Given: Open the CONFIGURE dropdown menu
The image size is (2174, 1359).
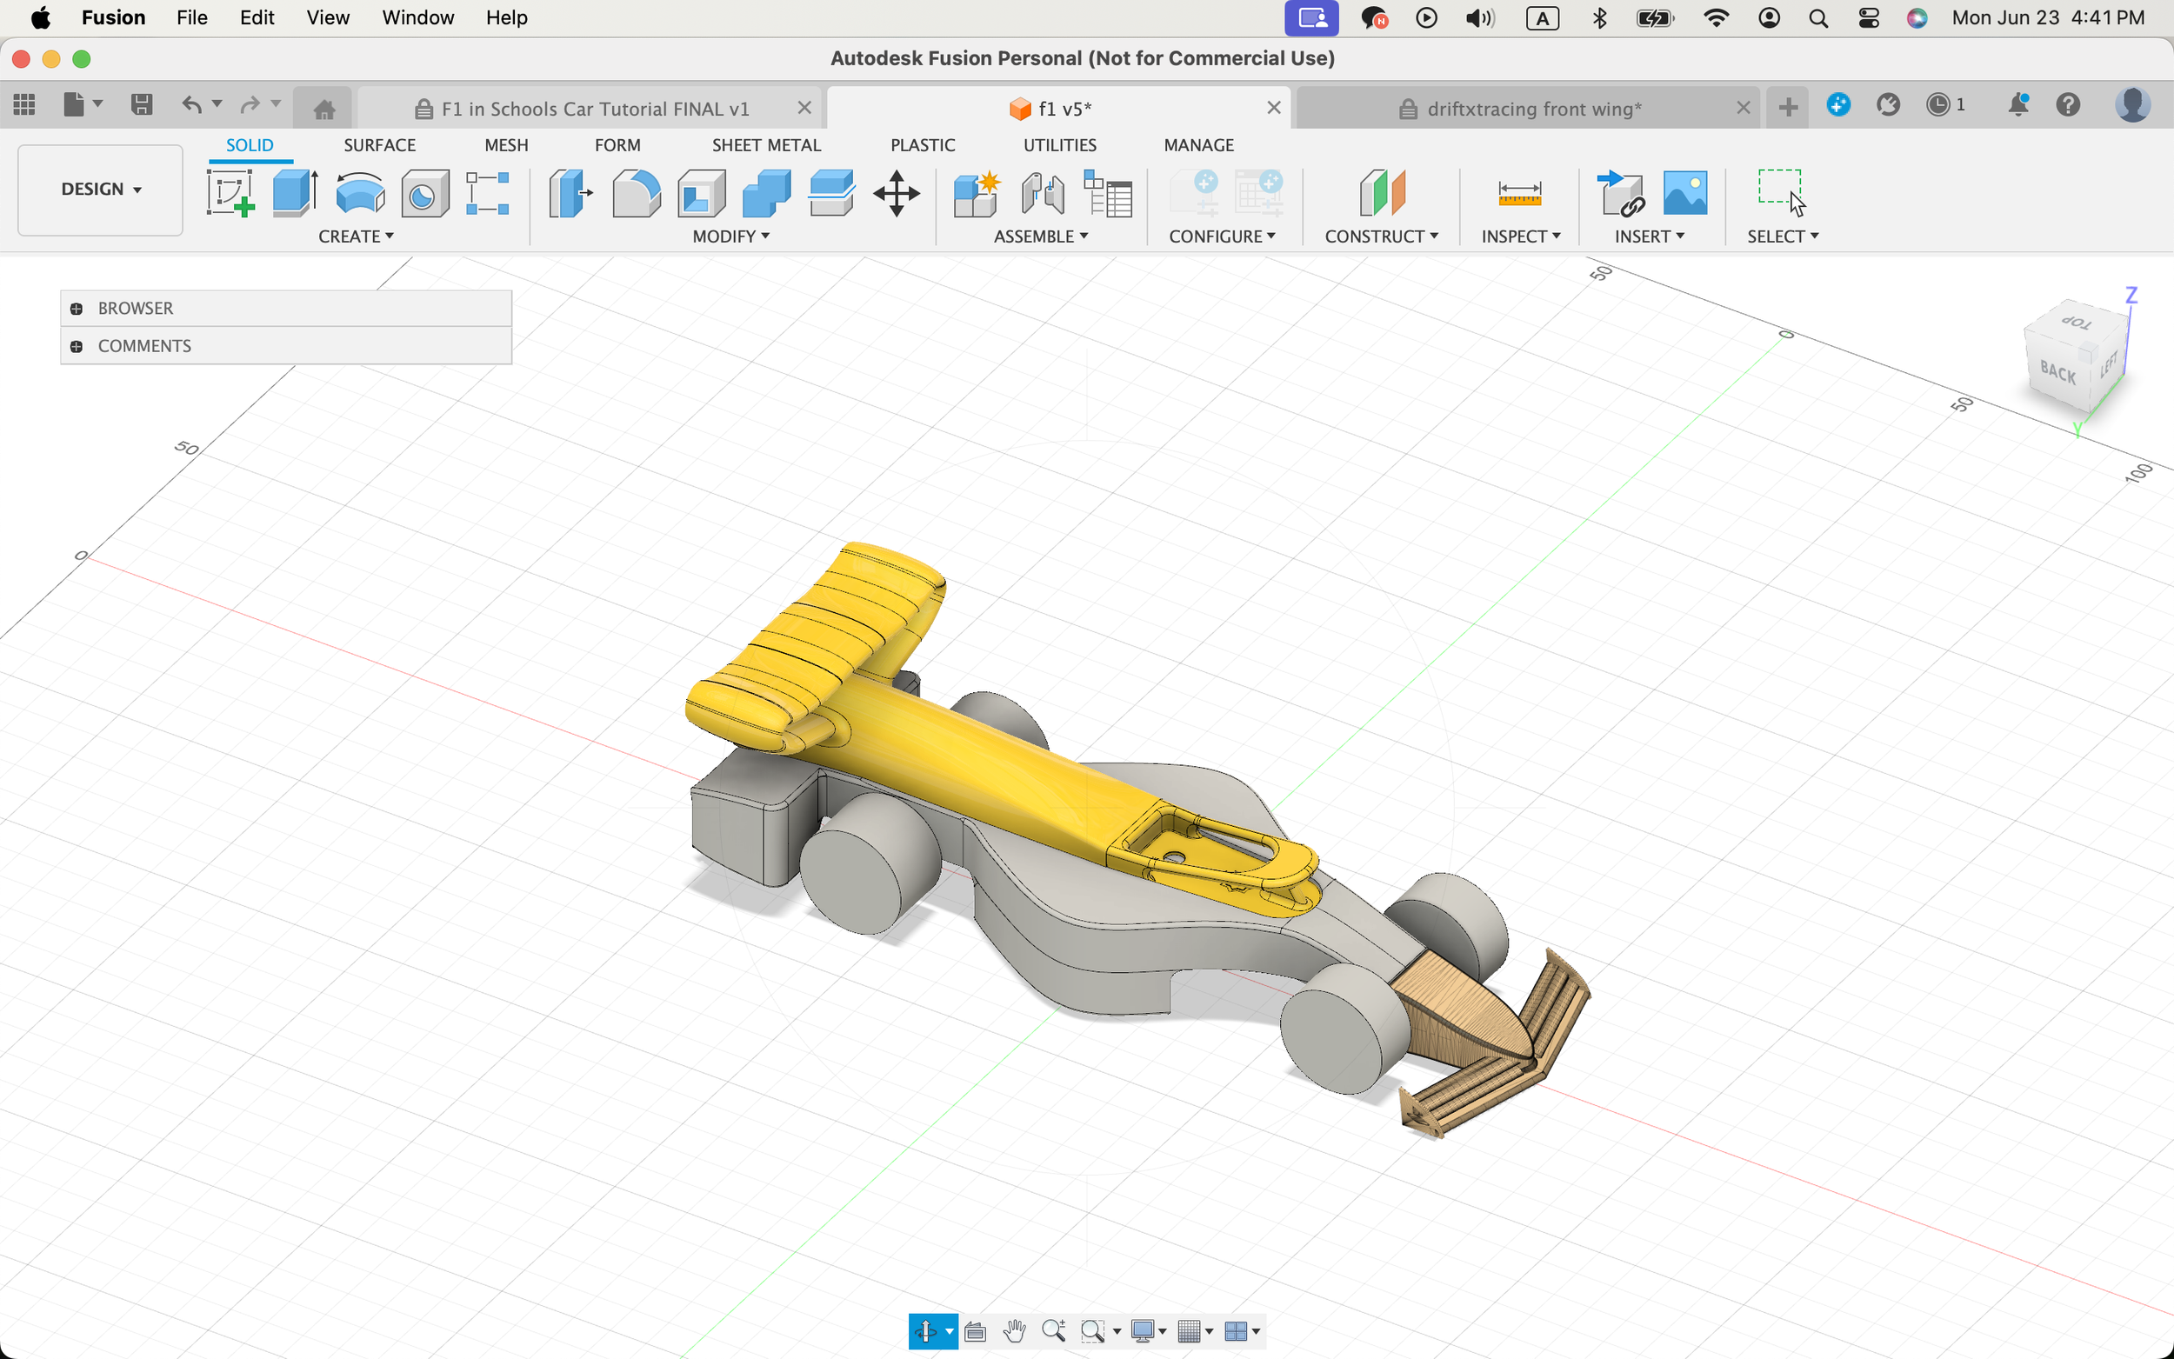Looking at the screenshot, I should click(1223, 236).
